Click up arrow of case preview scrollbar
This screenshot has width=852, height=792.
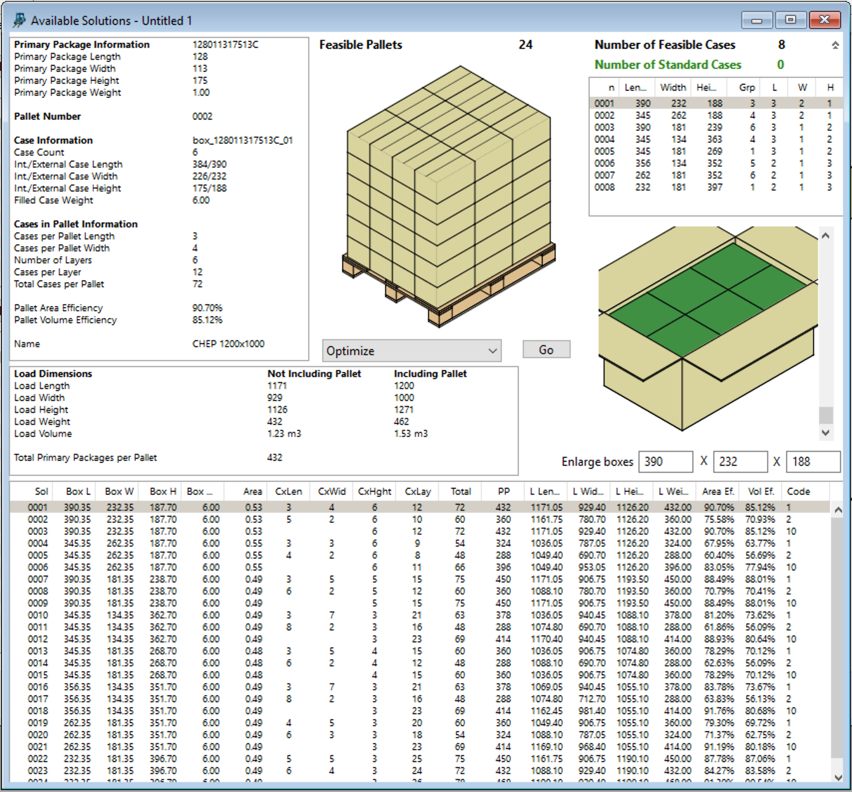coord(826,235)
